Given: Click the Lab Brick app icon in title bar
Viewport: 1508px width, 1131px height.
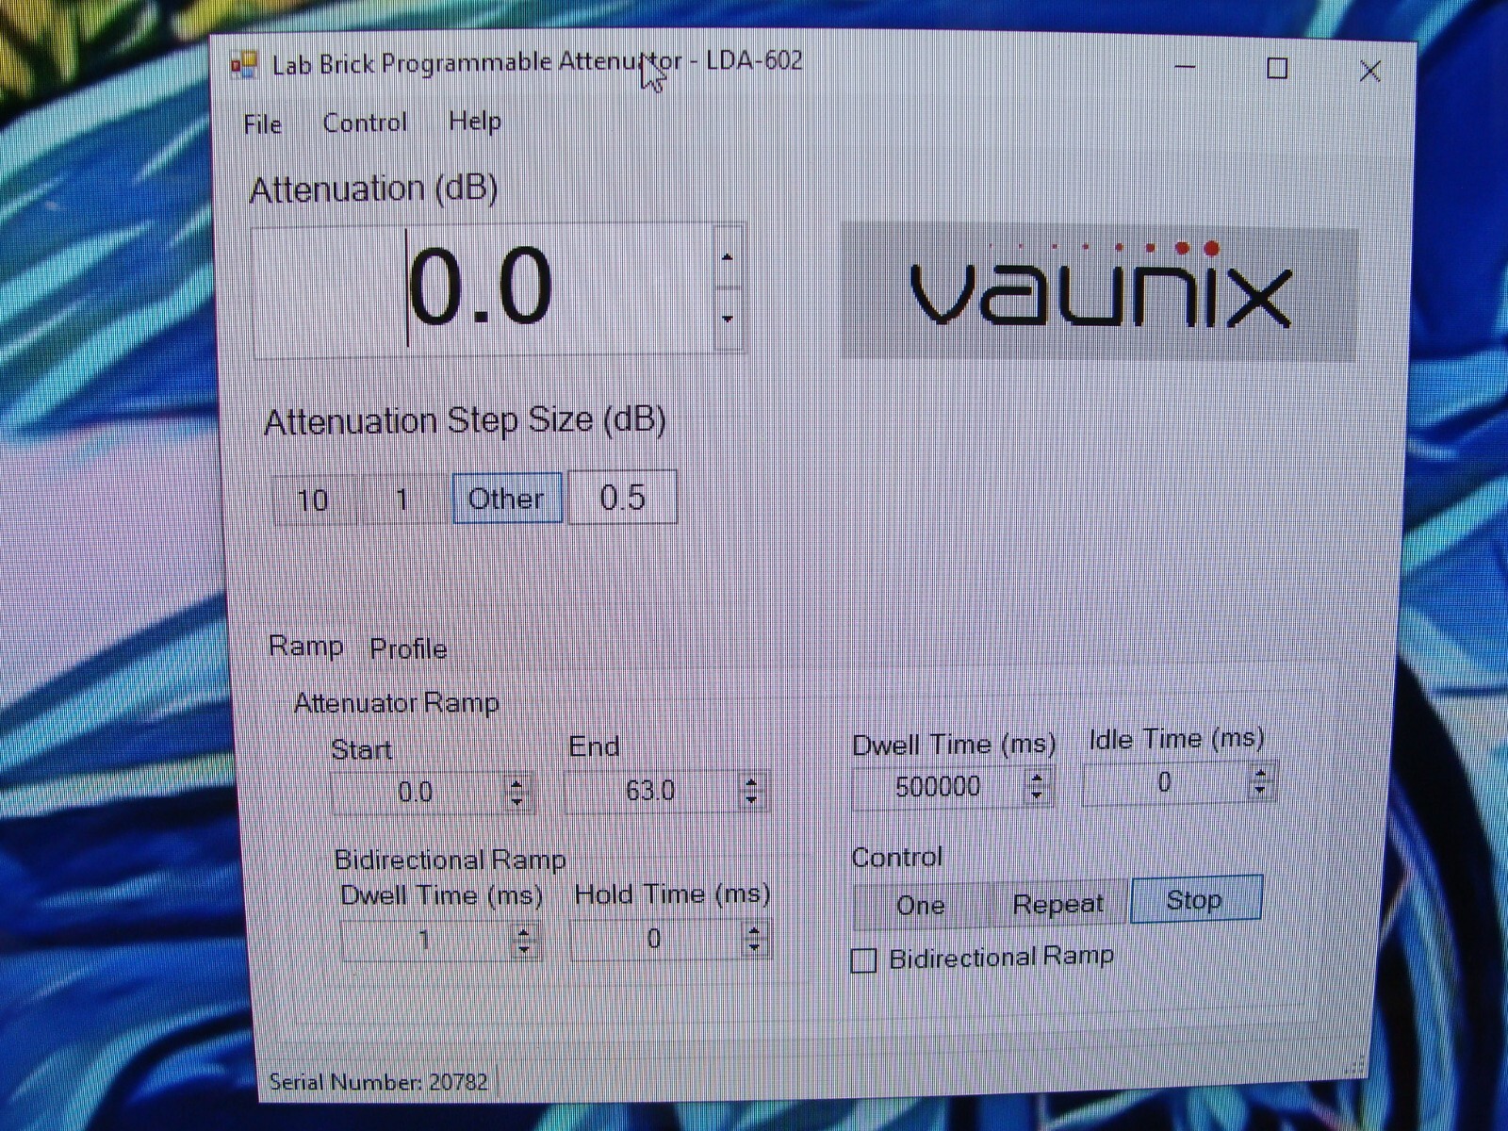Looking at the screenshot, I should point(244,64).
